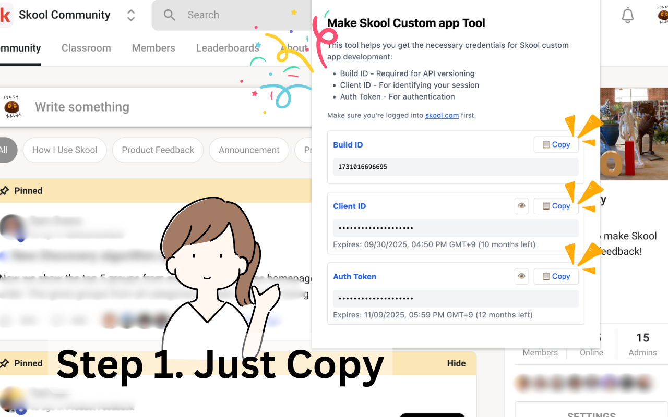Screen dimensions: 668x417
Task: Copy the Build ID value
Action: (556, 144)
